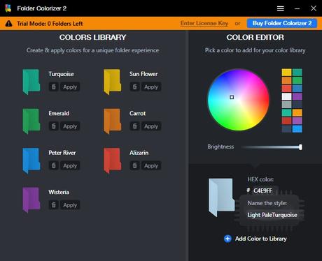322x261 pixels.
Task: Apply the Wisteria color
Action: 70,205
